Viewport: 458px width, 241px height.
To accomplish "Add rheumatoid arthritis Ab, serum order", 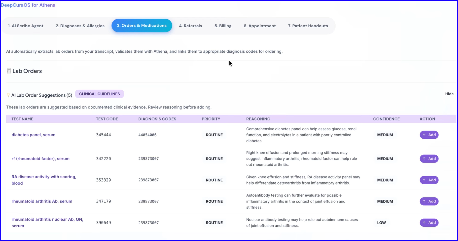I will coord(429,201).
